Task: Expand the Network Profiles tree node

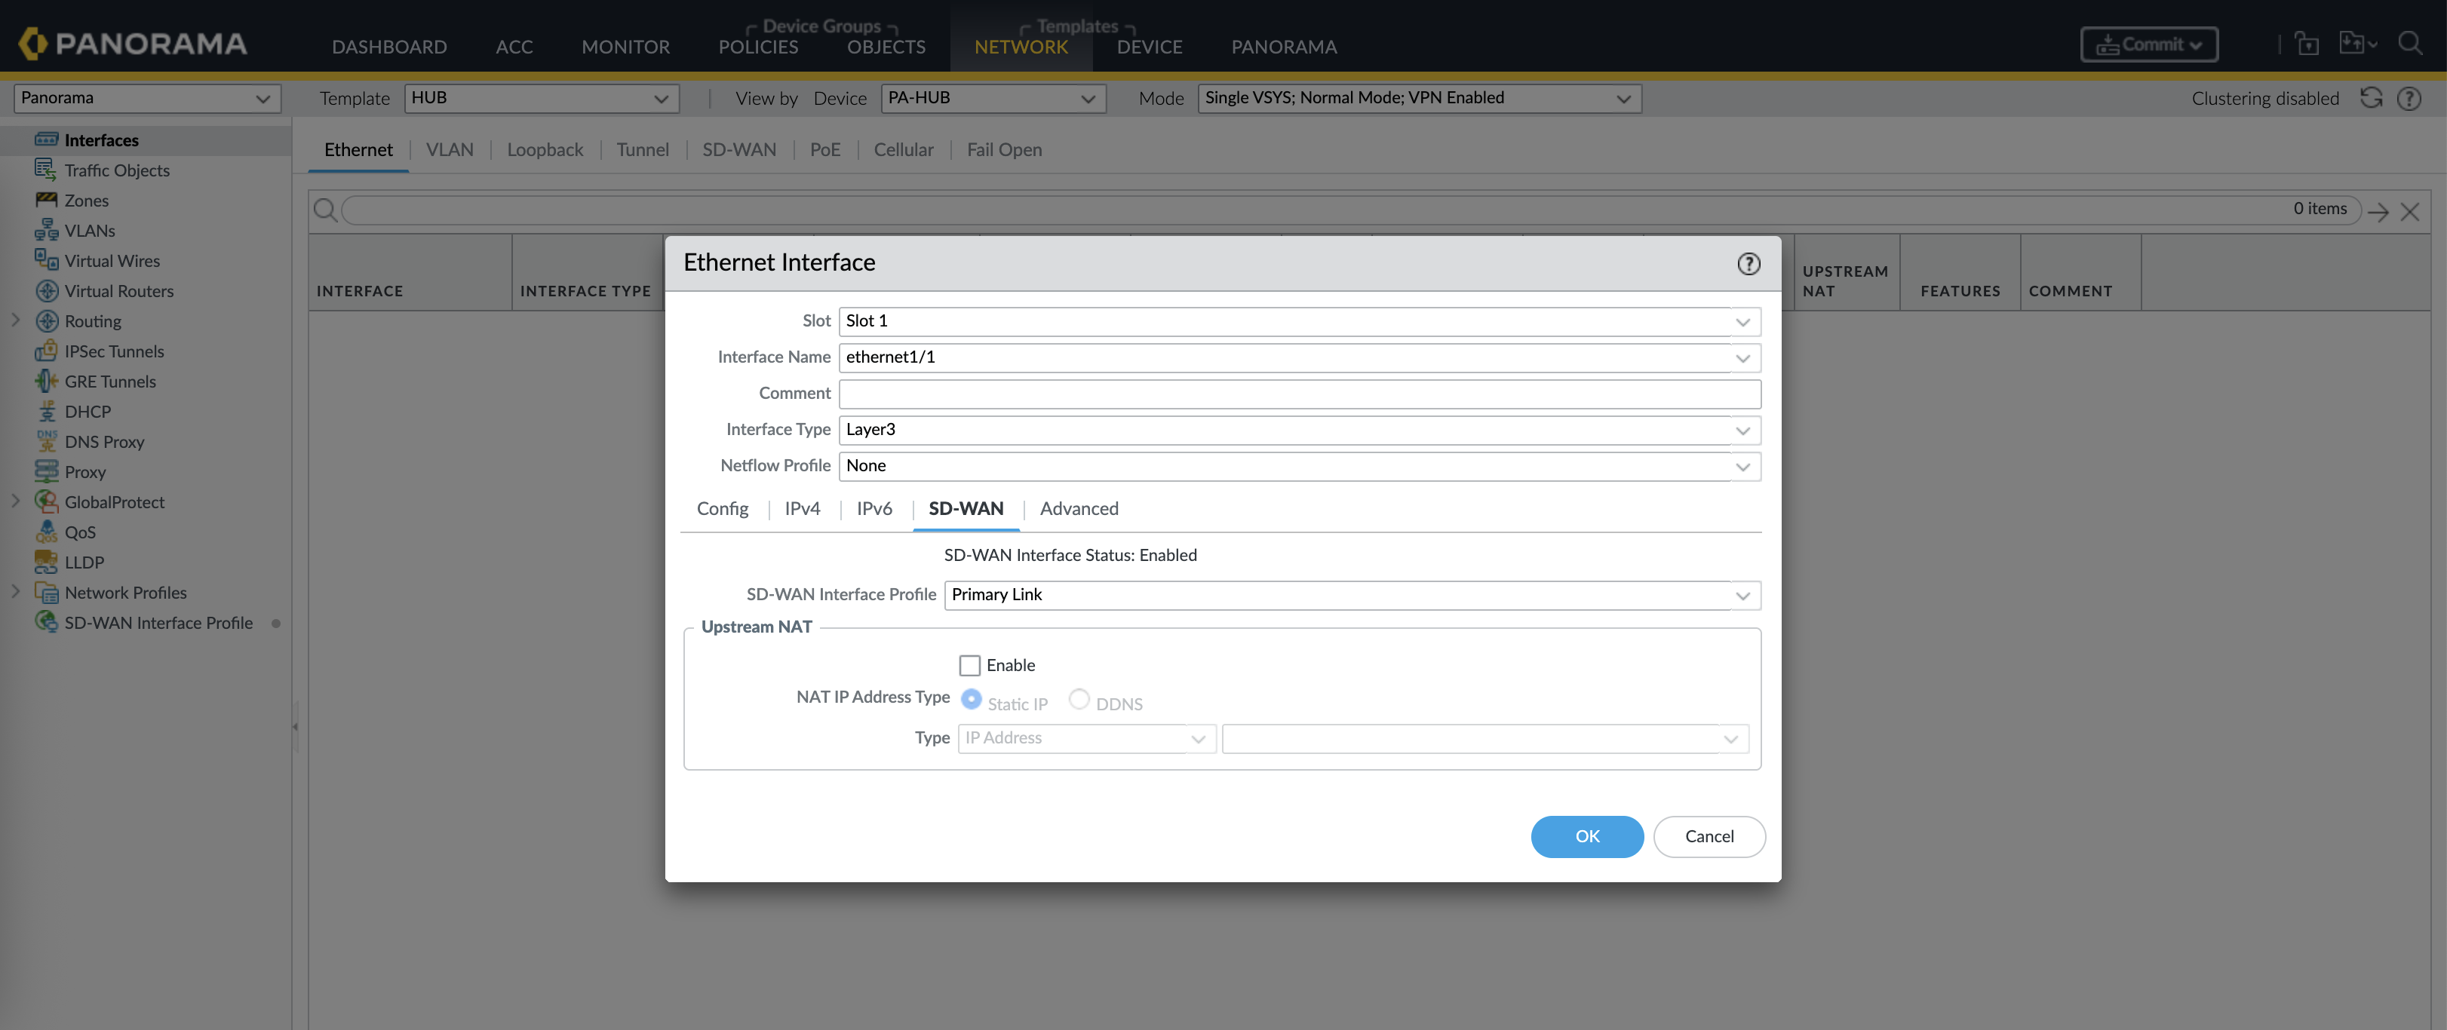Action: [x=15, y=591]
